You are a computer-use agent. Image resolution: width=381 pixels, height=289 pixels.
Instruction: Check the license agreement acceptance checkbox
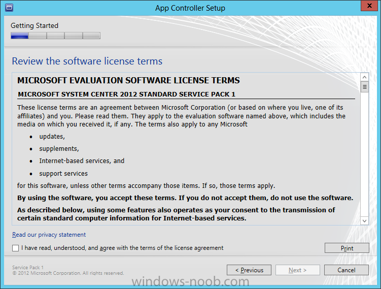tap(16, 248)
